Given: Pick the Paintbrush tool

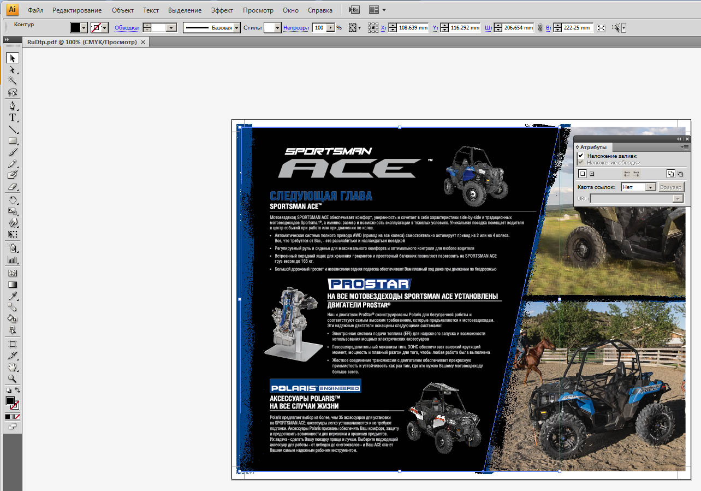Looking at the screenshot, I should pyautogui.click(x=13, y=152).
